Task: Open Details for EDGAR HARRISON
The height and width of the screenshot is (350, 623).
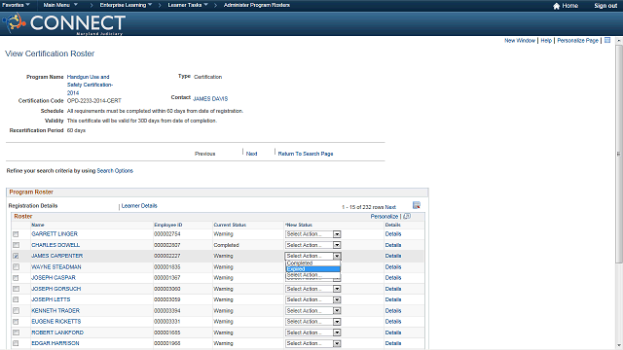Action: (393, 343)
